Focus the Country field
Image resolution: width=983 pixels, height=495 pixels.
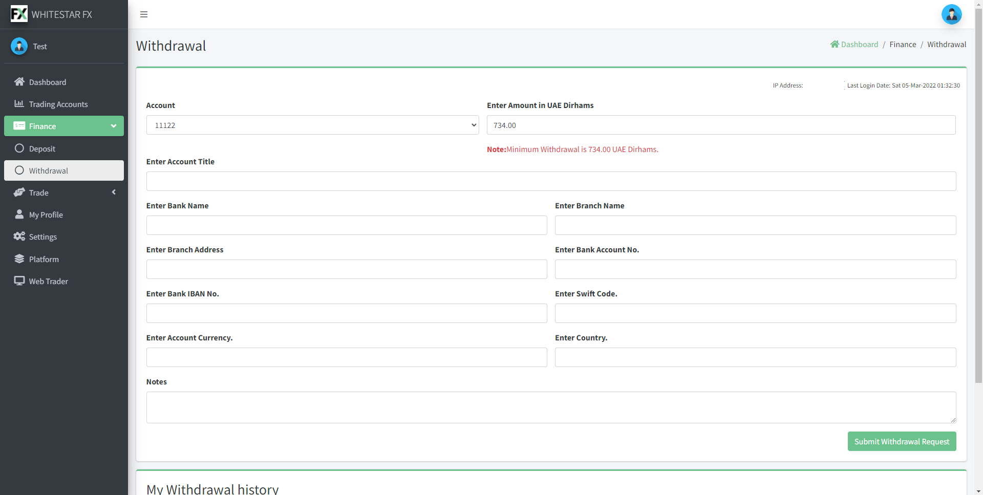coord(755,357)
